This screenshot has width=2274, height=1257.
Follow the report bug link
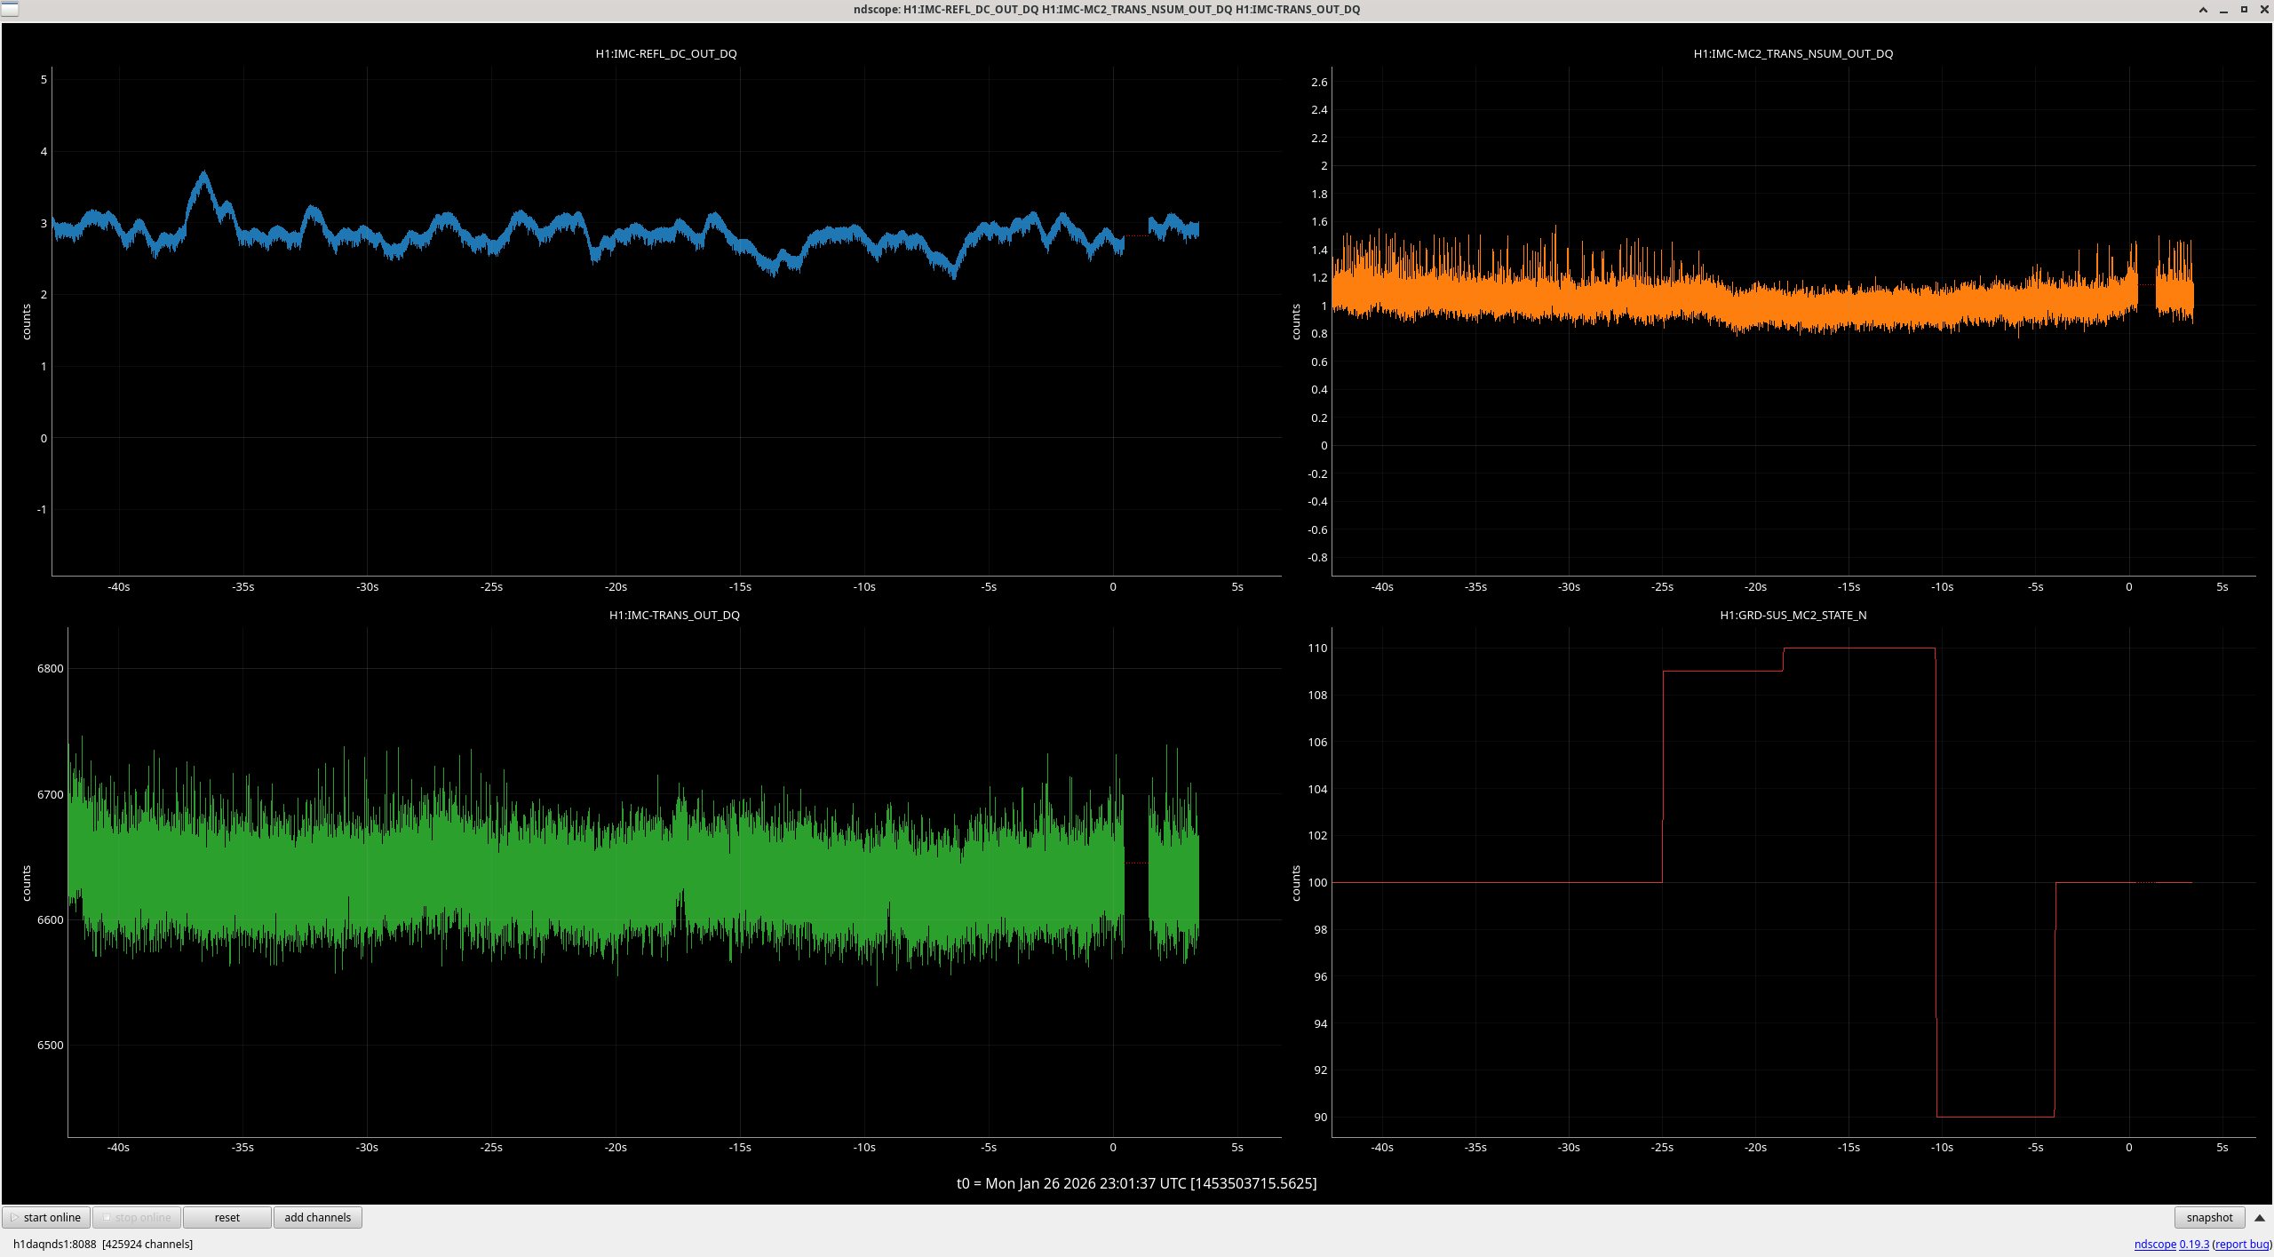tap(2241, 1244)
